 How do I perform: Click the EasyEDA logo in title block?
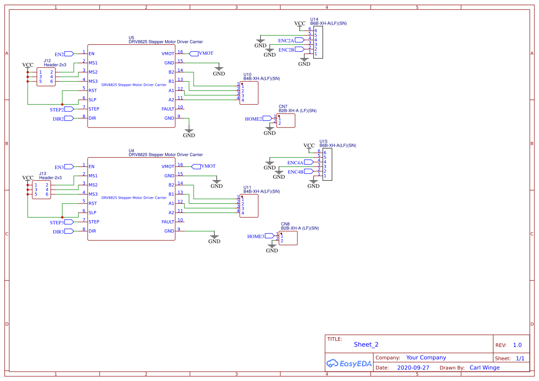pyautogui.click(x=349, y=363)
